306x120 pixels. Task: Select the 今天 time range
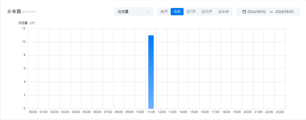(177, 12)
